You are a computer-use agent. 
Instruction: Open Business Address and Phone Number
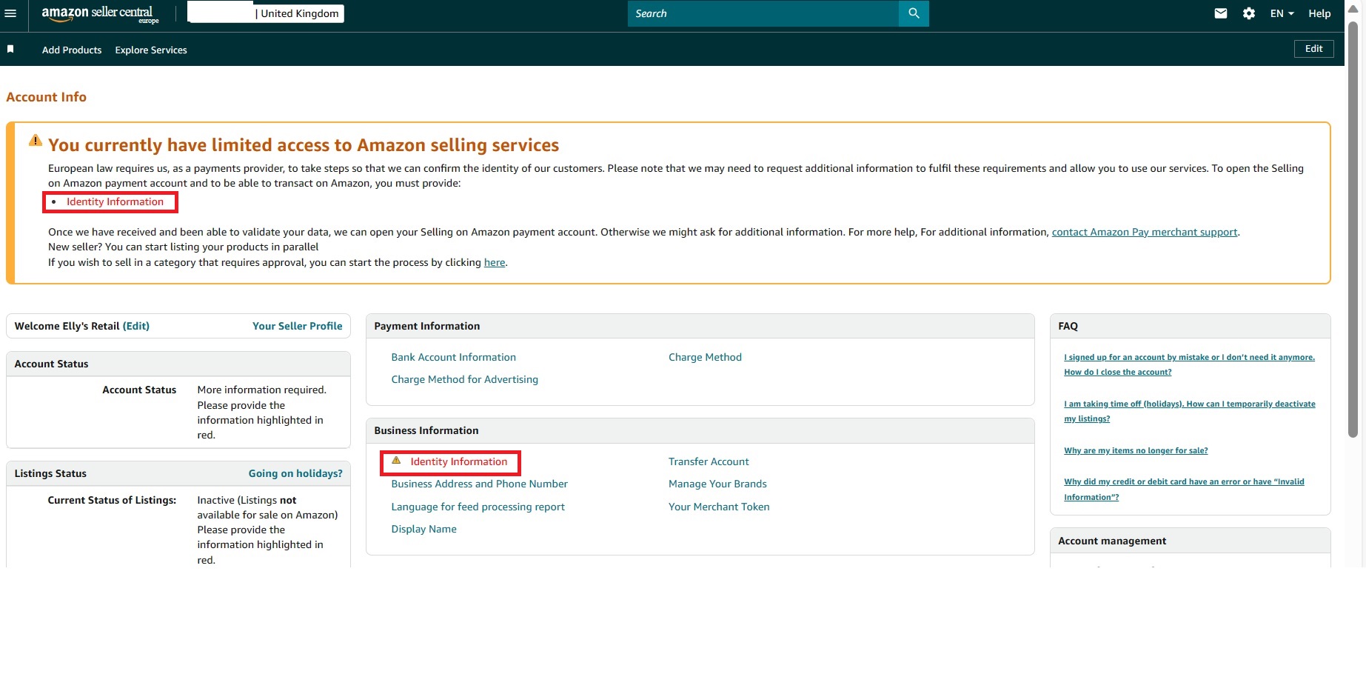[x=480, y=484]
